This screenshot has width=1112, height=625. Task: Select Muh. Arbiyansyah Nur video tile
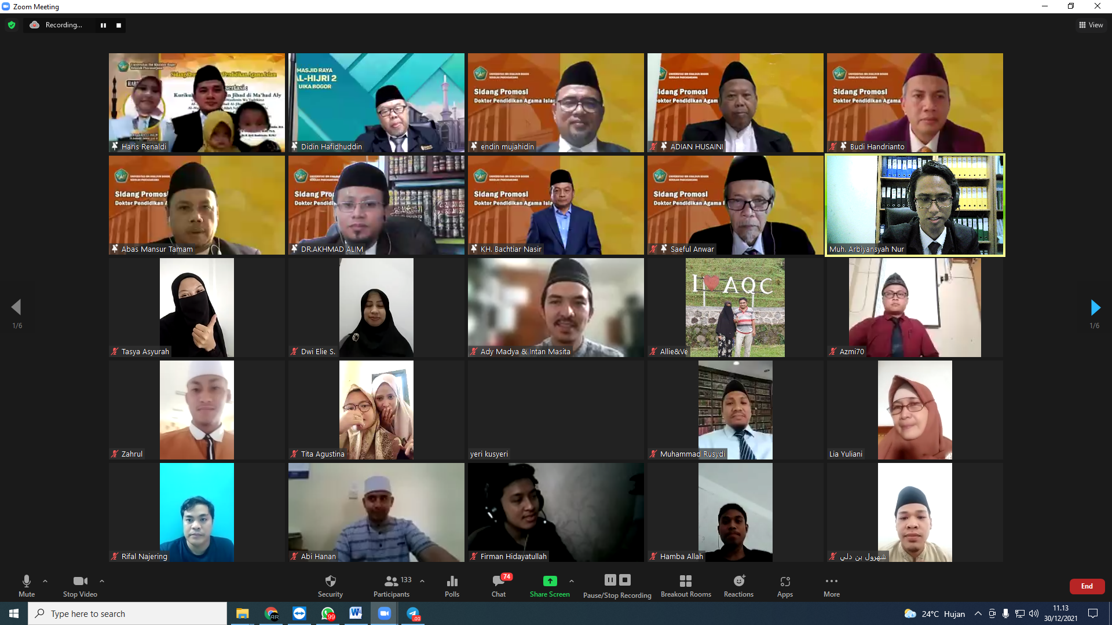(x=915, y=205)
